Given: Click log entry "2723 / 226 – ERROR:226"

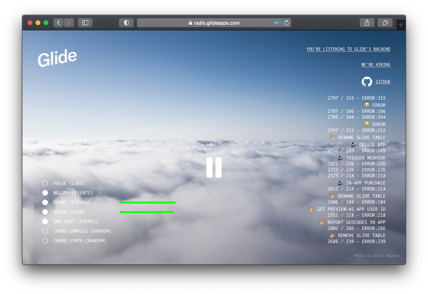Looking at the screenshot, I should 357,170.
